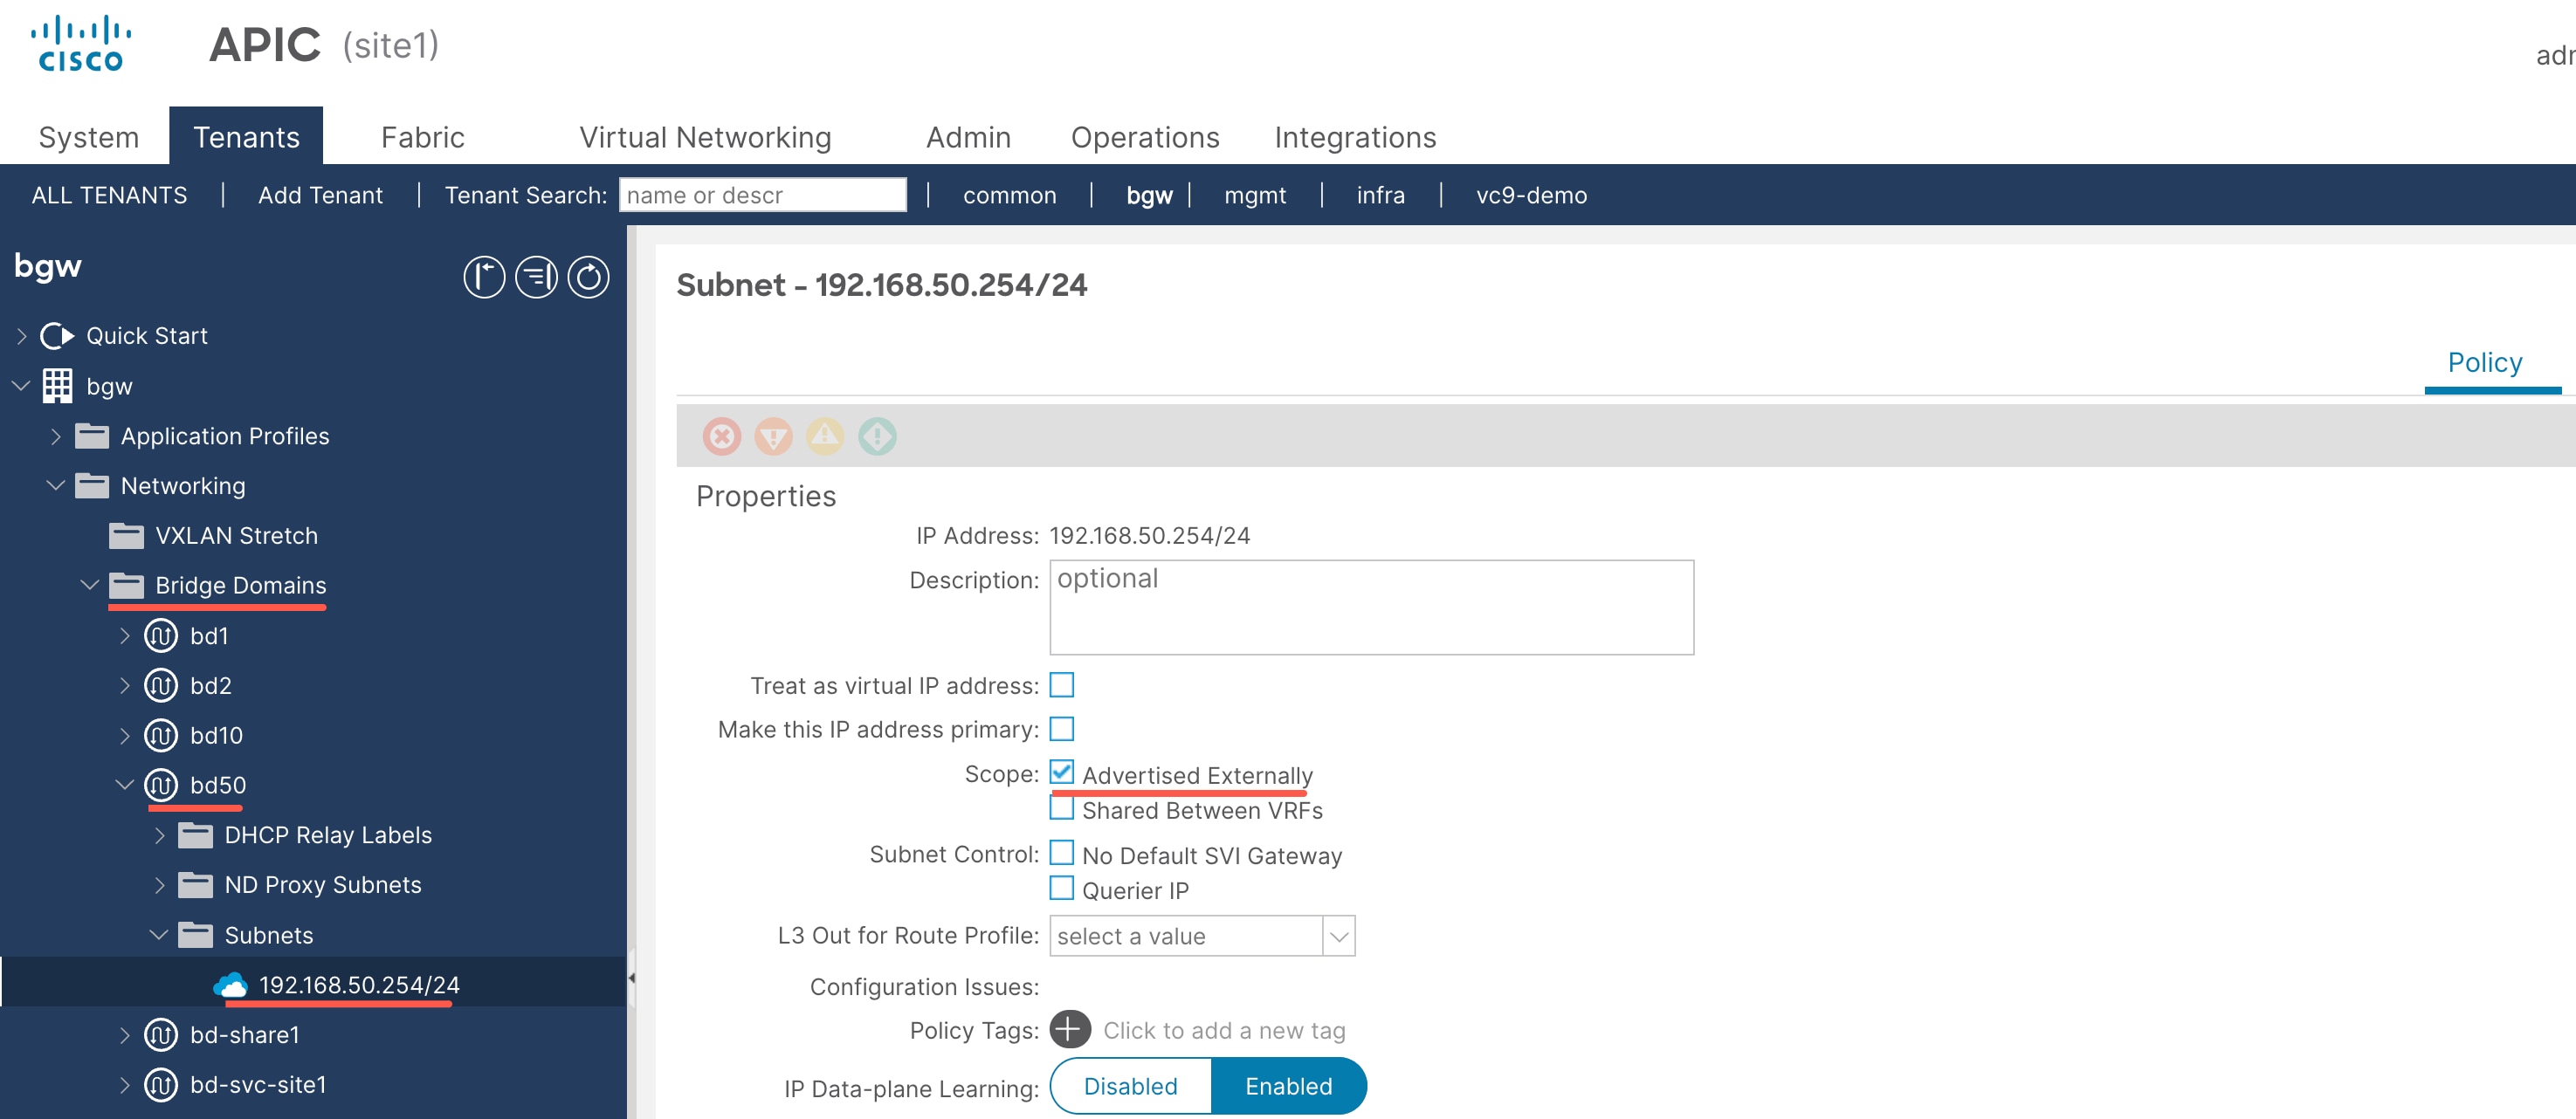The width and height of the screenshot is (2576, 1119).
Task: Click the ND Proxy Subnets folder icon
Action: tap(195, 885)
